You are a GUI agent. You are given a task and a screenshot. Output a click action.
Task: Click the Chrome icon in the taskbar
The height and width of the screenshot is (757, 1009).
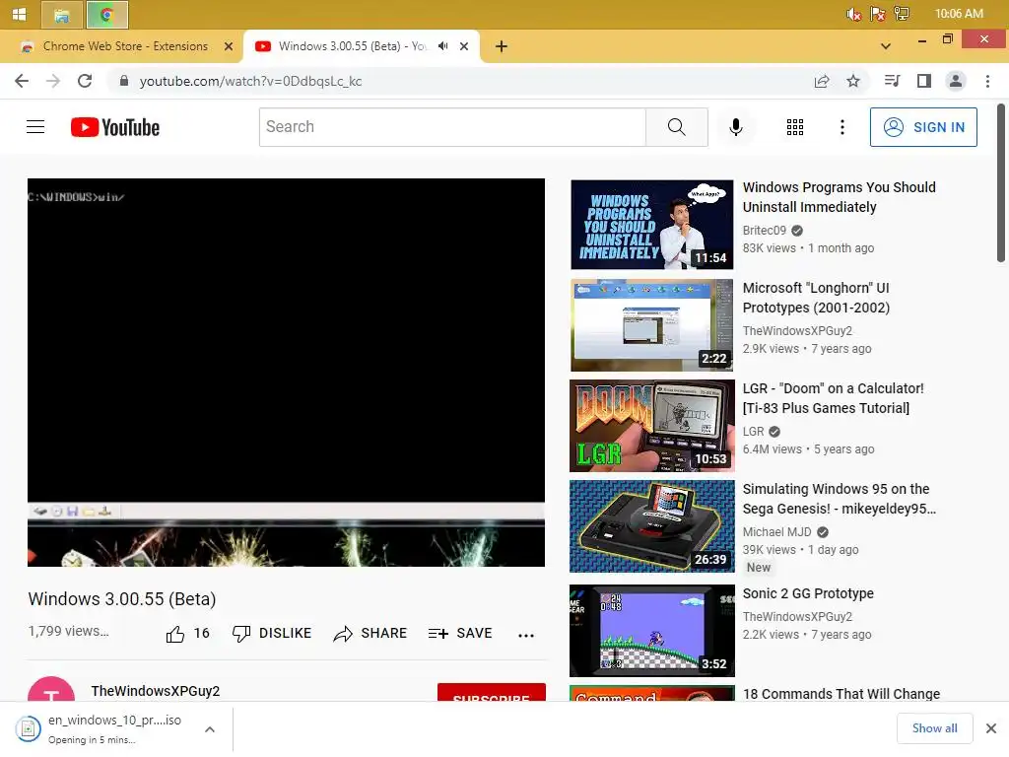click(x=106, y=15)
